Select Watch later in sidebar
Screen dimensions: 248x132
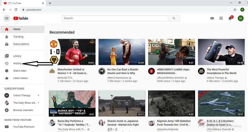point(20,71)
